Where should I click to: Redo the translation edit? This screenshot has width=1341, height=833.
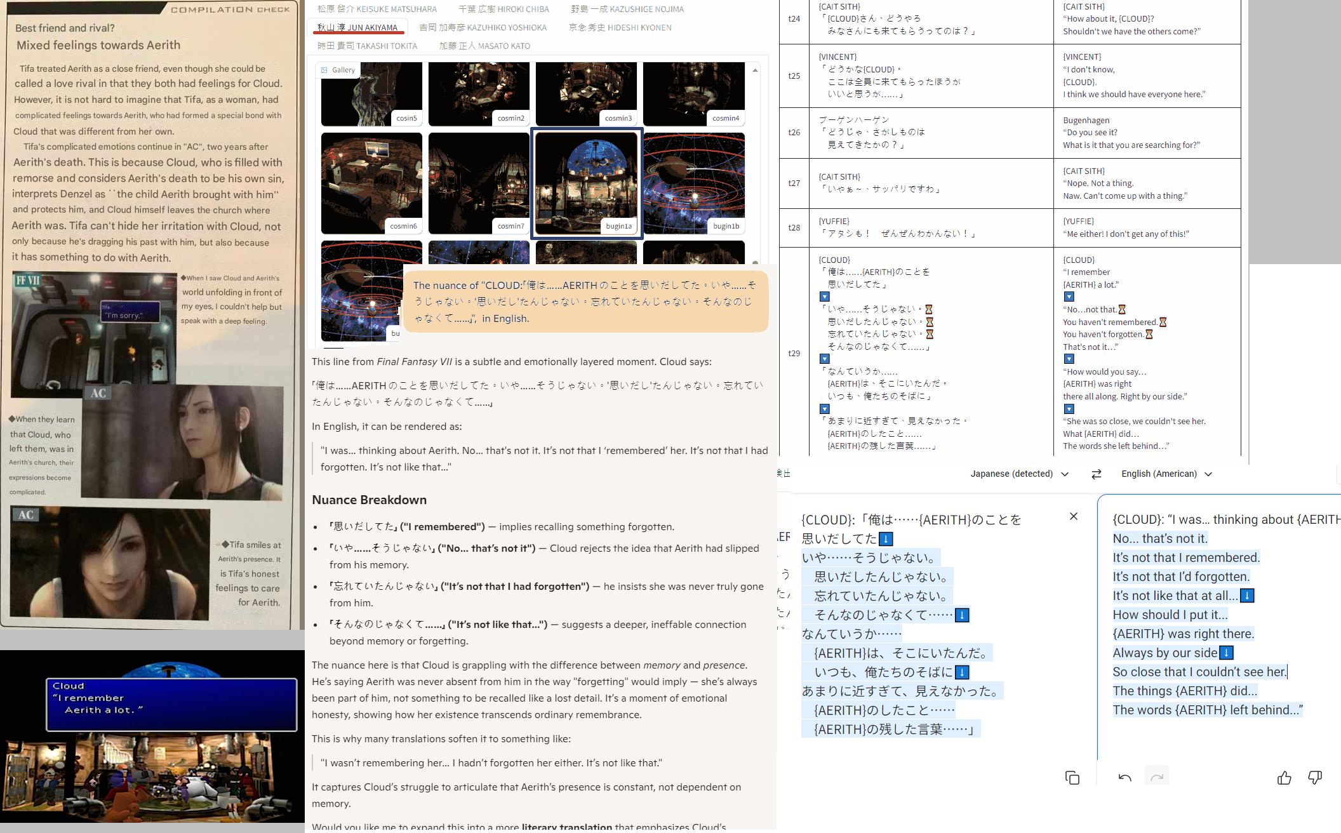tap(1157, 778)
